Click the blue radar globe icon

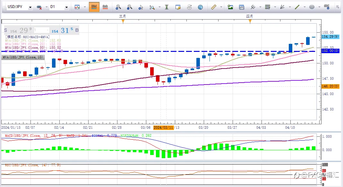200,7
